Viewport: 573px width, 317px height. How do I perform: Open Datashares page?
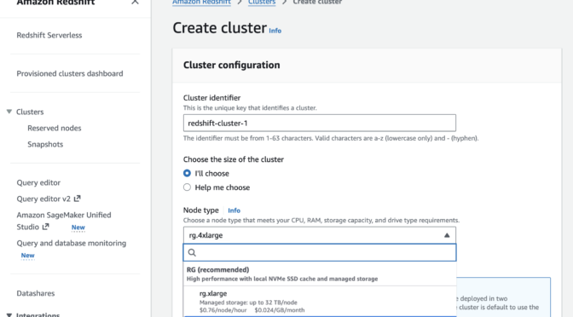36,293
